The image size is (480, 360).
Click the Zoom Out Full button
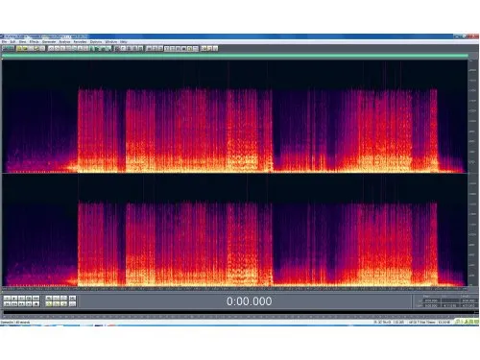tap(63, 299)
